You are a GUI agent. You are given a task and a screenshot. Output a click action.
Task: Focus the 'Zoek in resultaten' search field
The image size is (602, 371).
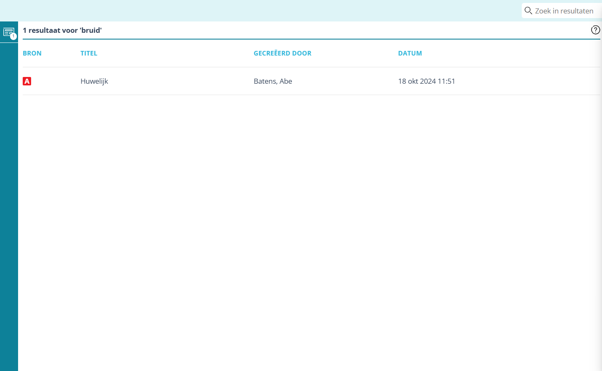pos(564,11)
